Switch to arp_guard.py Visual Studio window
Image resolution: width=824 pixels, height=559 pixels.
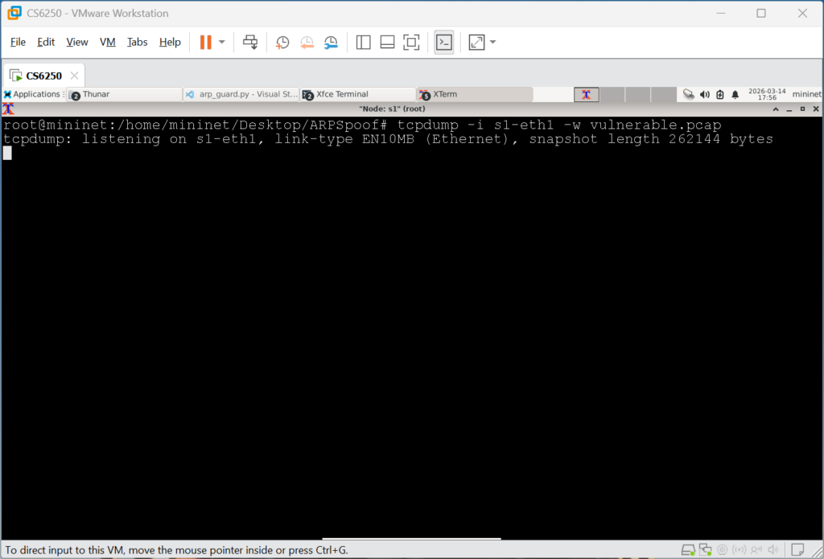(241, 95)
